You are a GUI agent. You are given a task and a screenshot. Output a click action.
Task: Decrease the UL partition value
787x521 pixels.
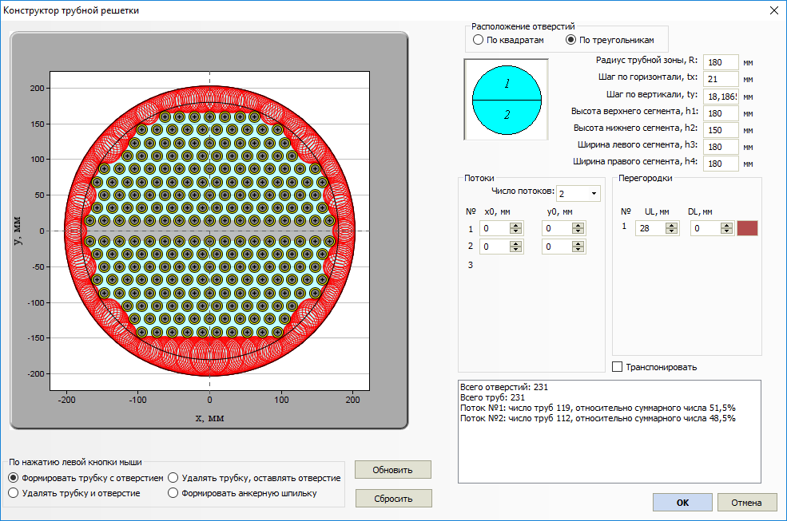pos(672,231)
